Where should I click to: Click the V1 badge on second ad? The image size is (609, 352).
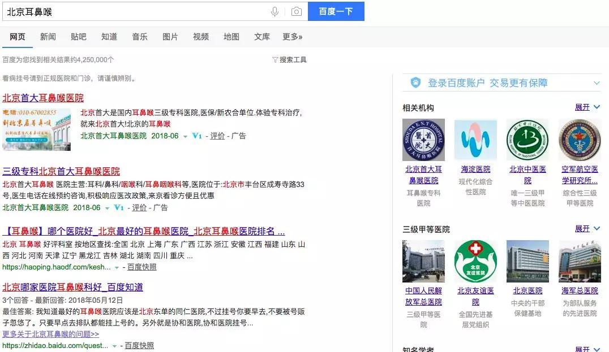119,207
